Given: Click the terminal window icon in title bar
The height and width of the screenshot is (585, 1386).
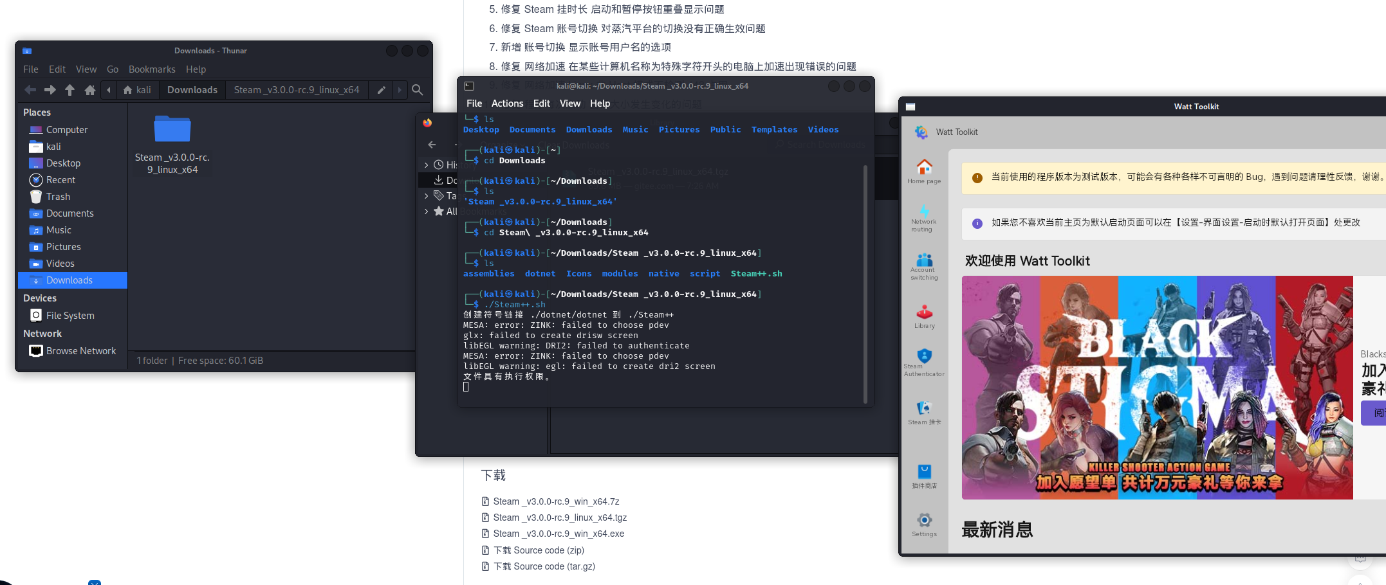Looking at the screenshot, I should (x=469, y=86).
